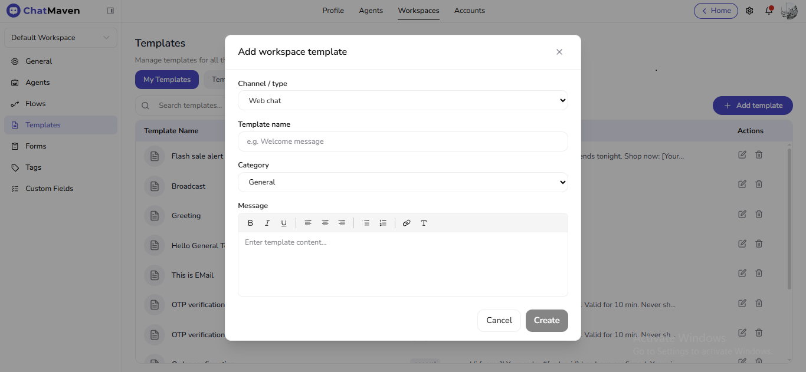Insert a numbered list in the message
806x372 pixels.
coord(383,223)
